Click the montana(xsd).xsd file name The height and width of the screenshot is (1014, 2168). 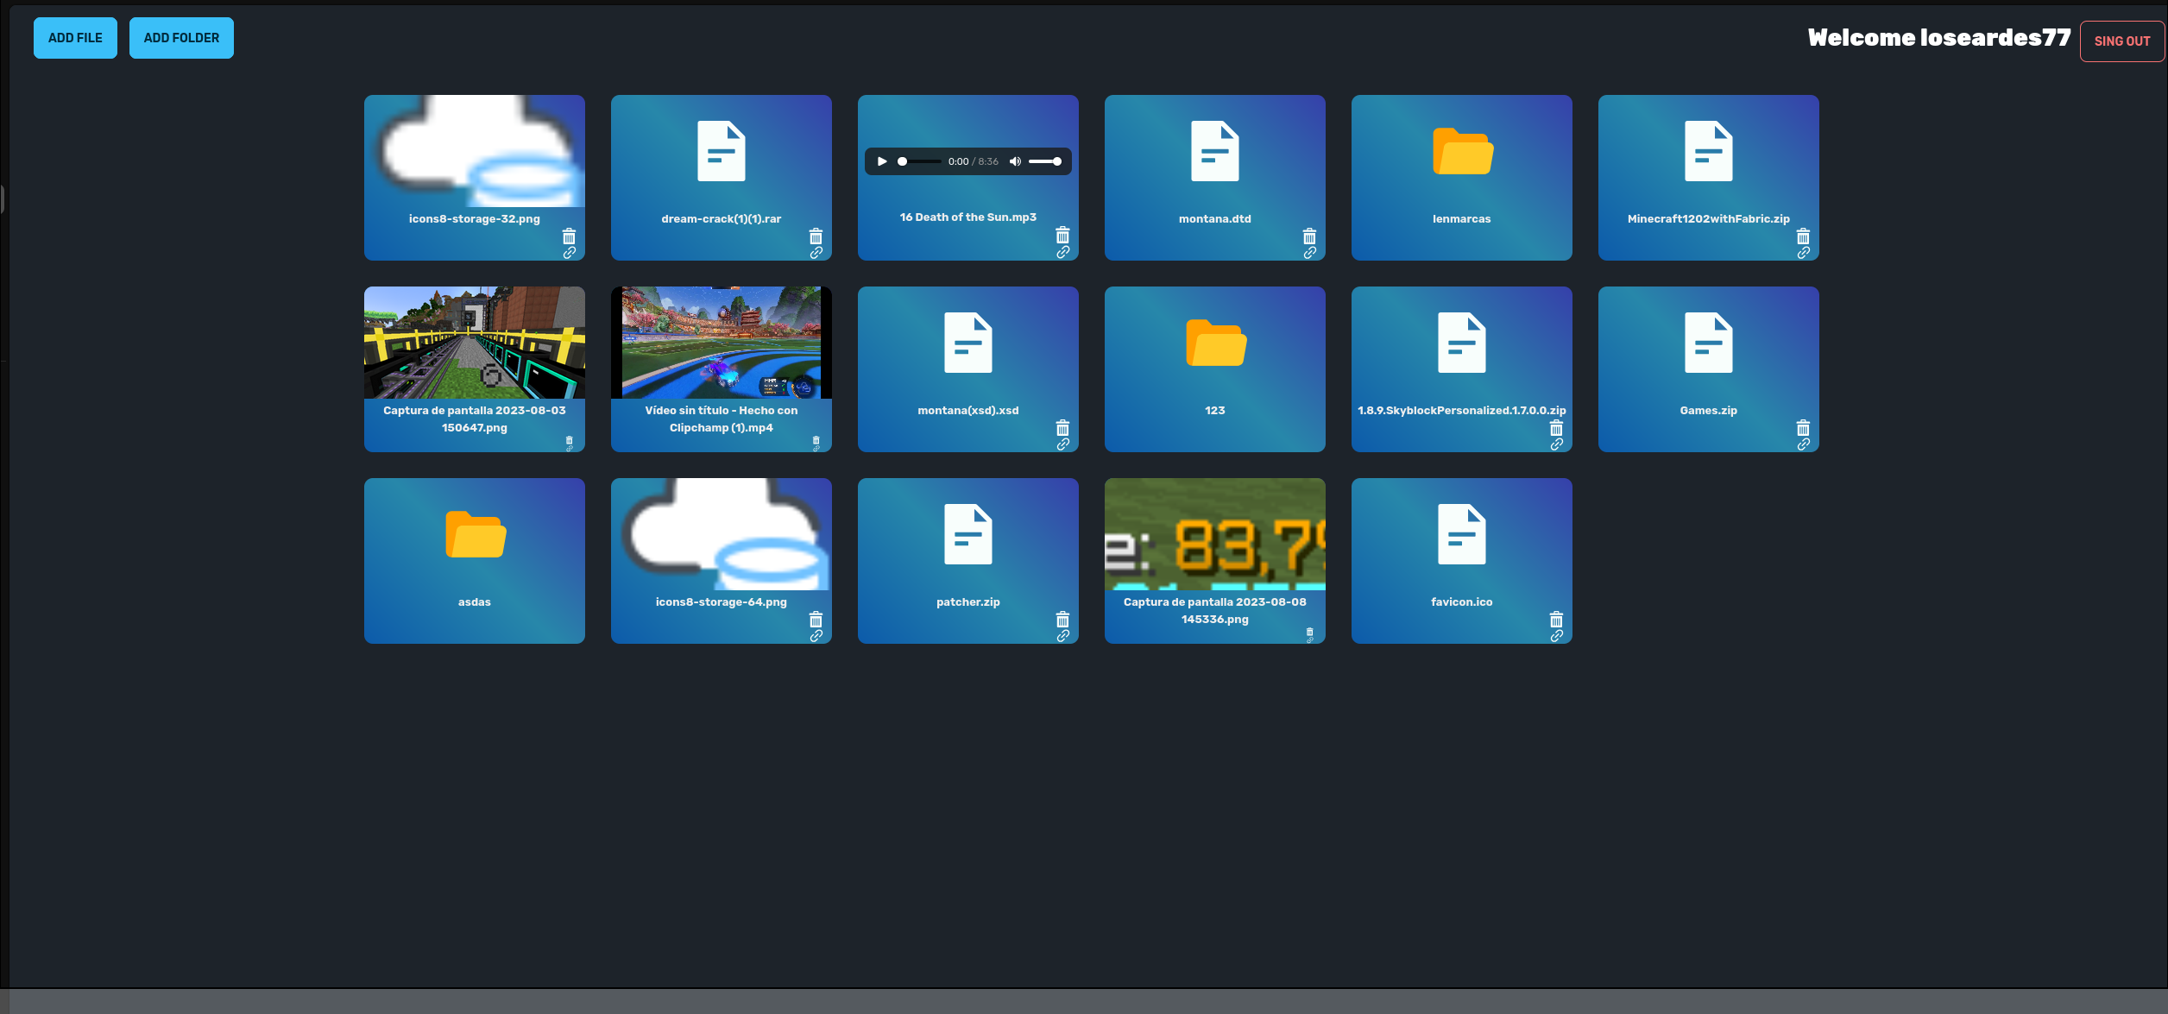tap(967, 411)
